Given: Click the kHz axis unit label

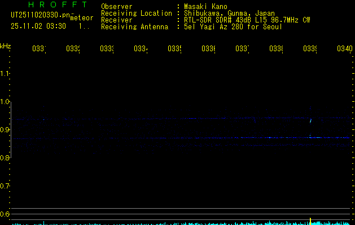Looking at the screenshot, I should (x=6, y=46).
